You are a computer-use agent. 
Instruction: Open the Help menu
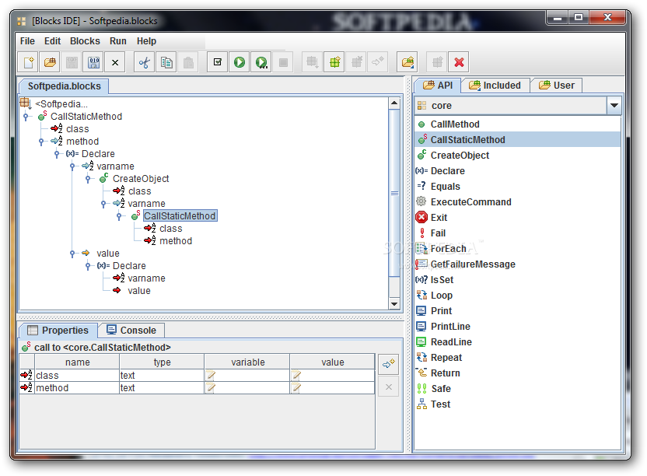point(146,41)
